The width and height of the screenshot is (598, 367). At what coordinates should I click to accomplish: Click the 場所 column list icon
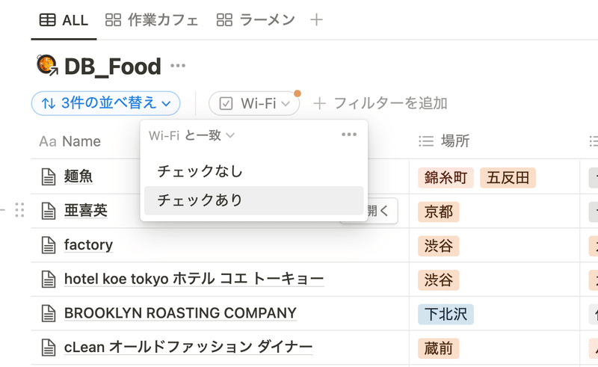(426, 141)
